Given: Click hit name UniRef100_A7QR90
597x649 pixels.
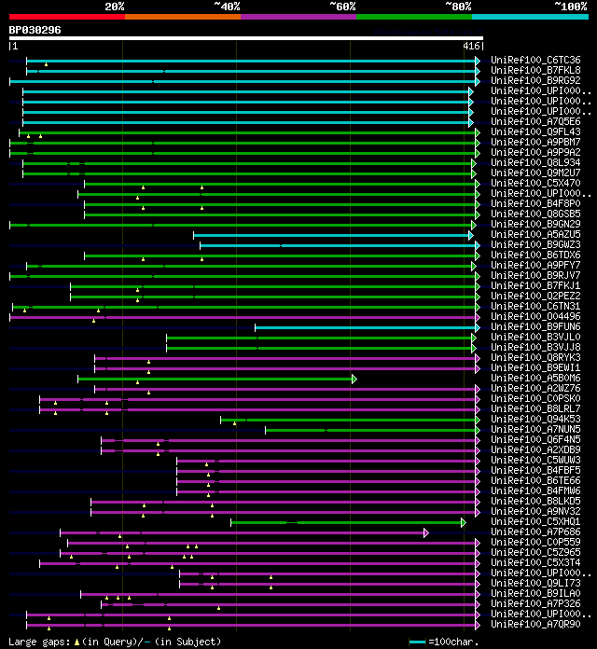Looking at the screenshot, I should [x=535, y=624].
